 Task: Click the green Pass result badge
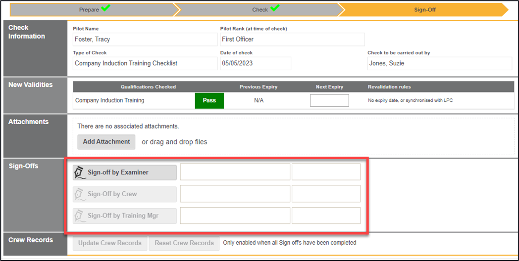click(209, 100)
